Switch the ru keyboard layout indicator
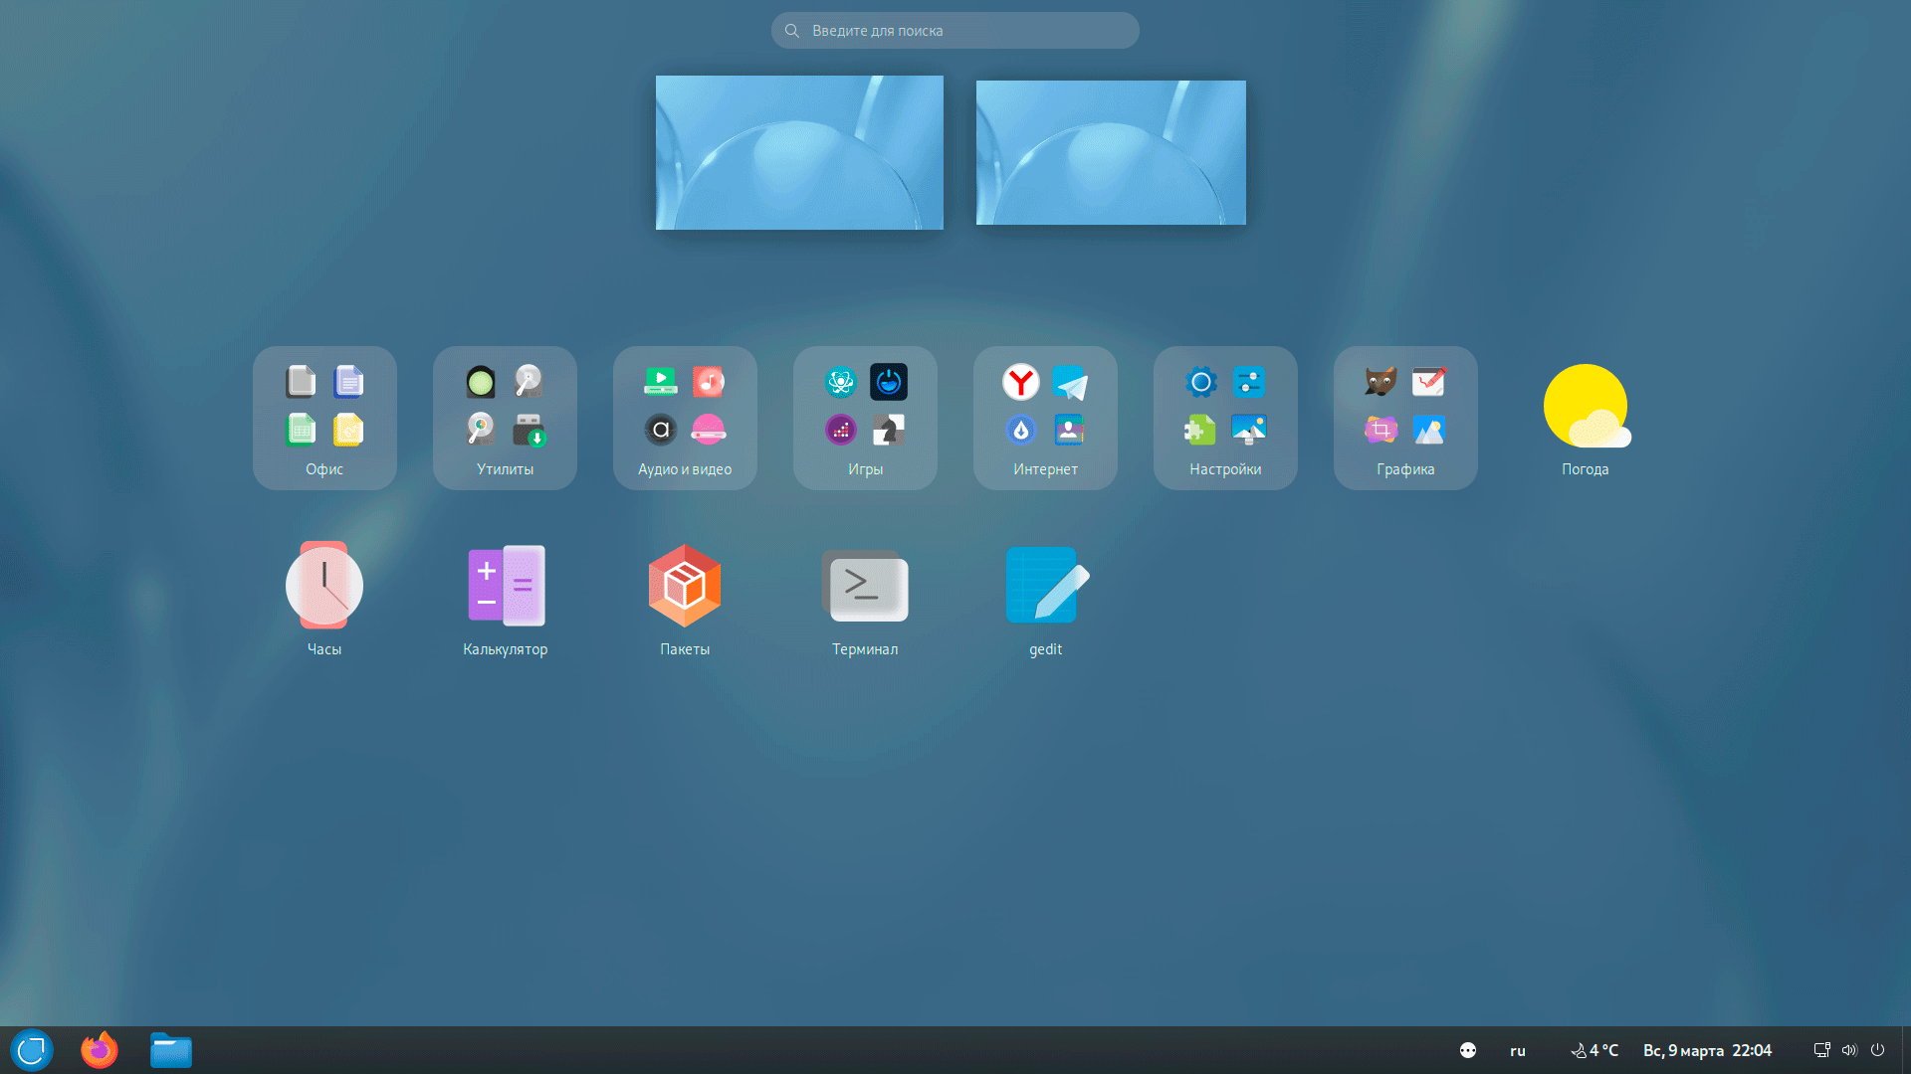This screenshot has width=1911, height=1074. coord(1517,1050)
